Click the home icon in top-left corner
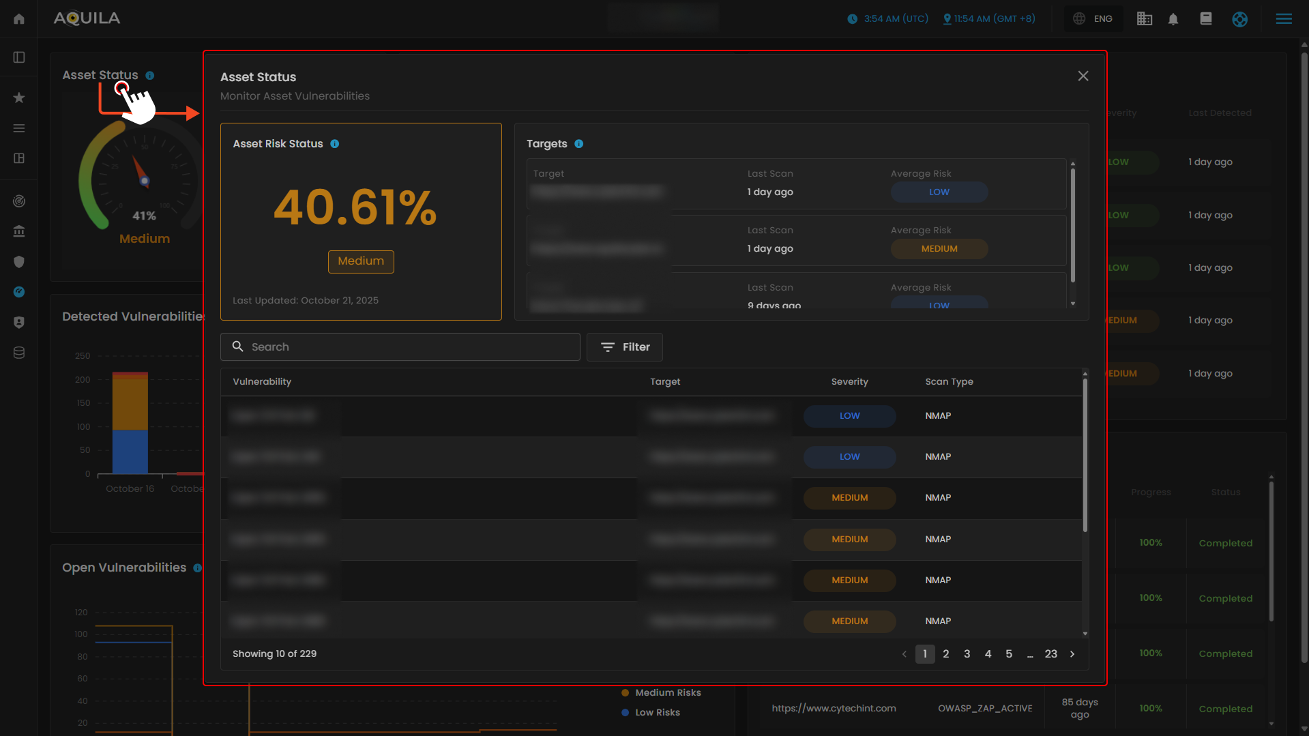Screen dimensions: 1309x736 [x=19, y=18]
